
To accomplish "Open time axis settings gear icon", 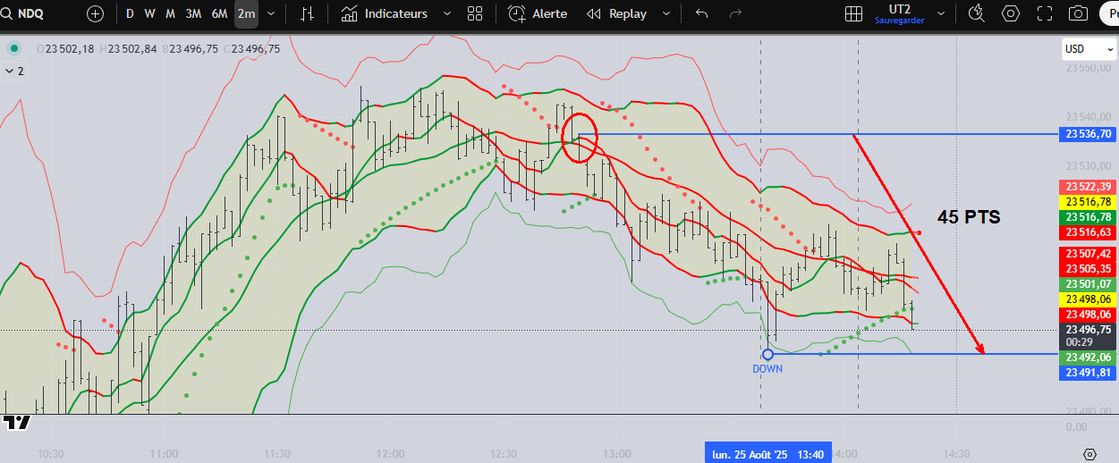I will pos(1089,454).
